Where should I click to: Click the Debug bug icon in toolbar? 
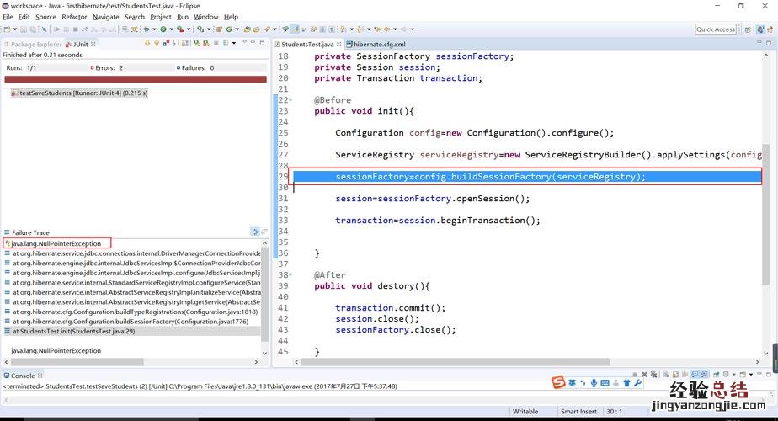(148, 29)
